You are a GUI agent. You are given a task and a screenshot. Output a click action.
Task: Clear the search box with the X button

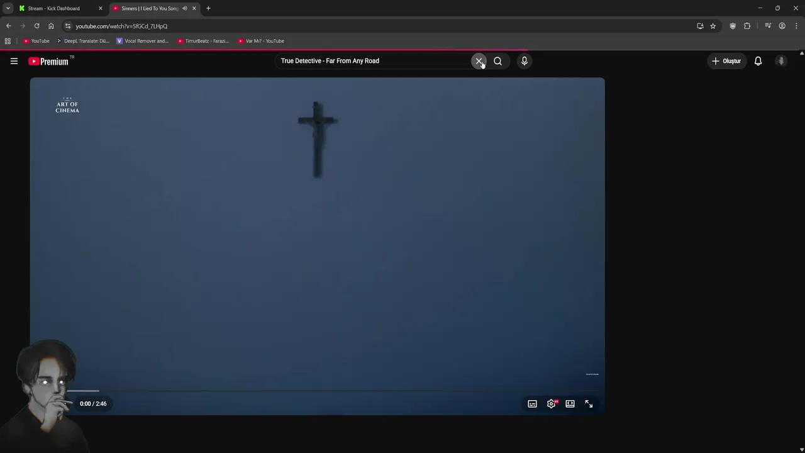click(x=479, y=61)
